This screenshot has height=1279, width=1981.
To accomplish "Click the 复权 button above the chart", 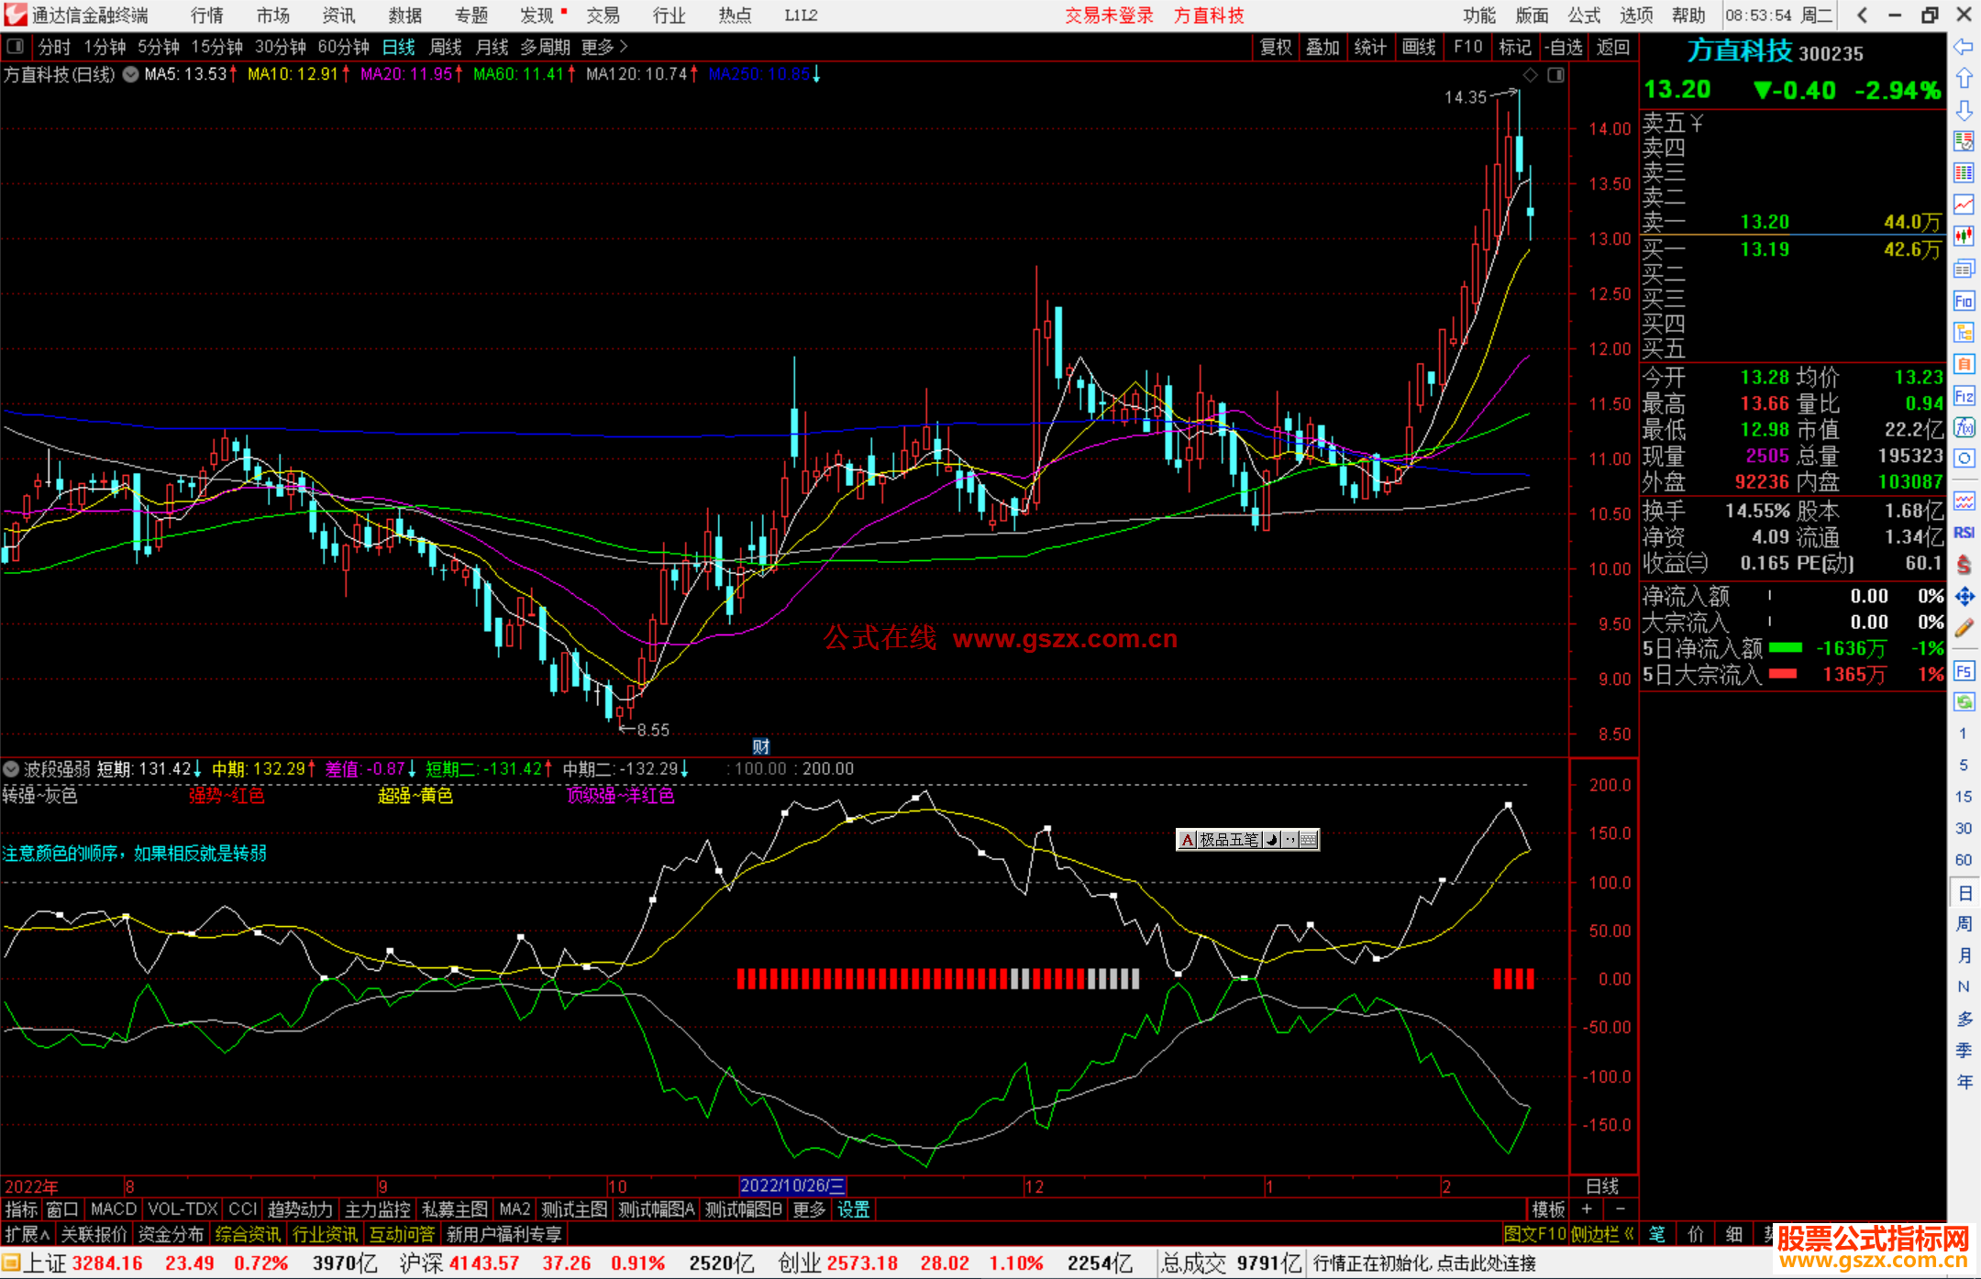I will pyautogui.click(x=1275, y=47).
